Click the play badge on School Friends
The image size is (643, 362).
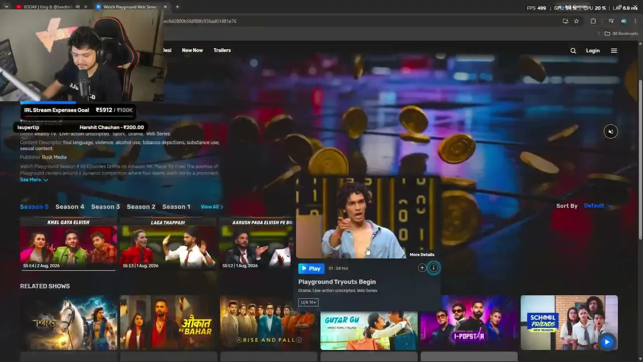[x=607, y=342]
